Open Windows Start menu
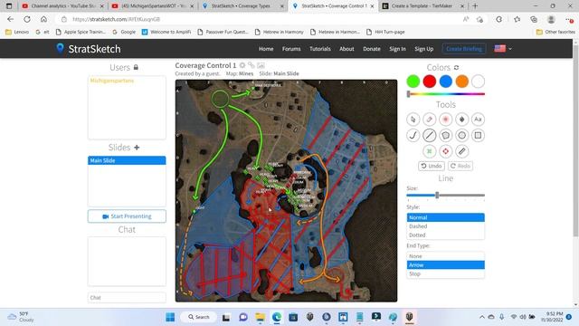This screenshot has height=326, width=579. coord(170,317)
